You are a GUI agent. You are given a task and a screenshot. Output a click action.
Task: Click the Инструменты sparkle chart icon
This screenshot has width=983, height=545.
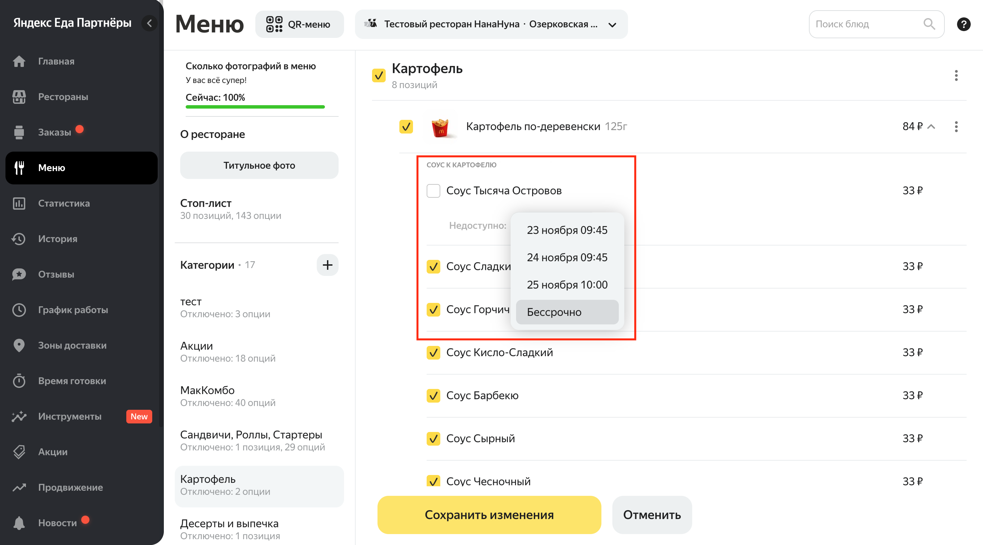(19, 416)
